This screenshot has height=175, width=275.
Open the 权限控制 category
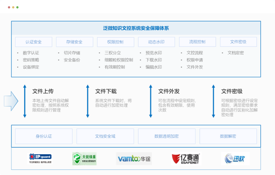click(115, 42)
